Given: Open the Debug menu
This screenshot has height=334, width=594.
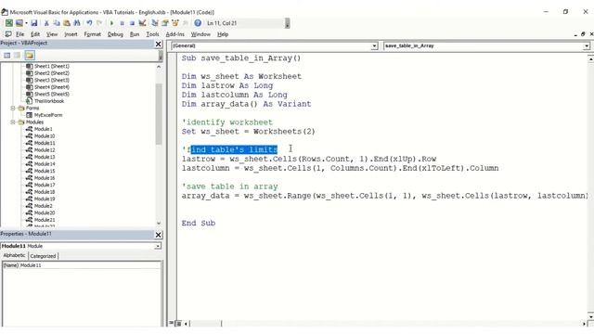Looking at the screenshot, I should point(115,34).
